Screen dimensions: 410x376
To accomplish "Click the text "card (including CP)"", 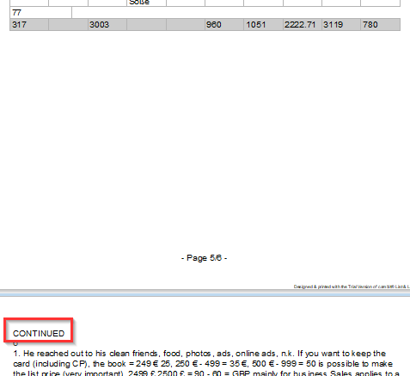I will (50, 364).
